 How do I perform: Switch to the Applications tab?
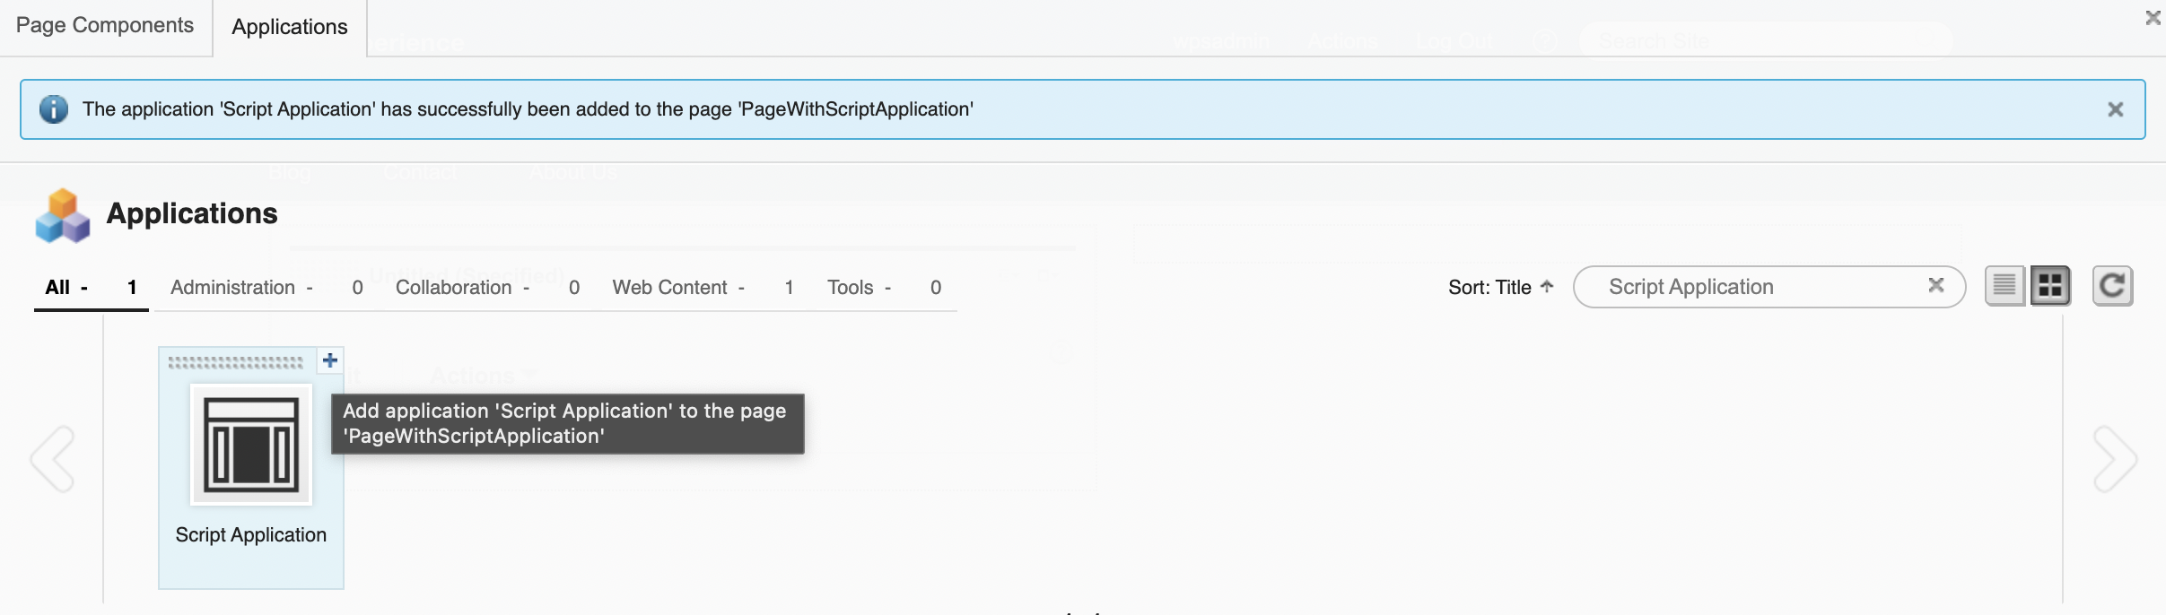click(289, 27)
